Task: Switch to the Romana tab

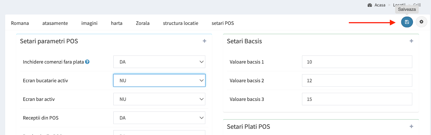Action: (x=20, y=23)
